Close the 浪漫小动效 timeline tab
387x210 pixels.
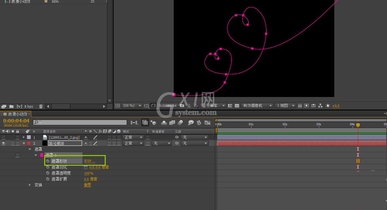pyautogui.click(x=29, y=114)
